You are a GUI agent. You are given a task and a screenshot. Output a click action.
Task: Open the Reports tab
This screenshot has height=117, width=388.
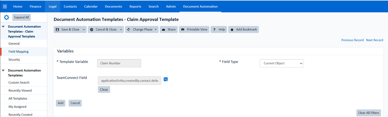tap(135, 6)
